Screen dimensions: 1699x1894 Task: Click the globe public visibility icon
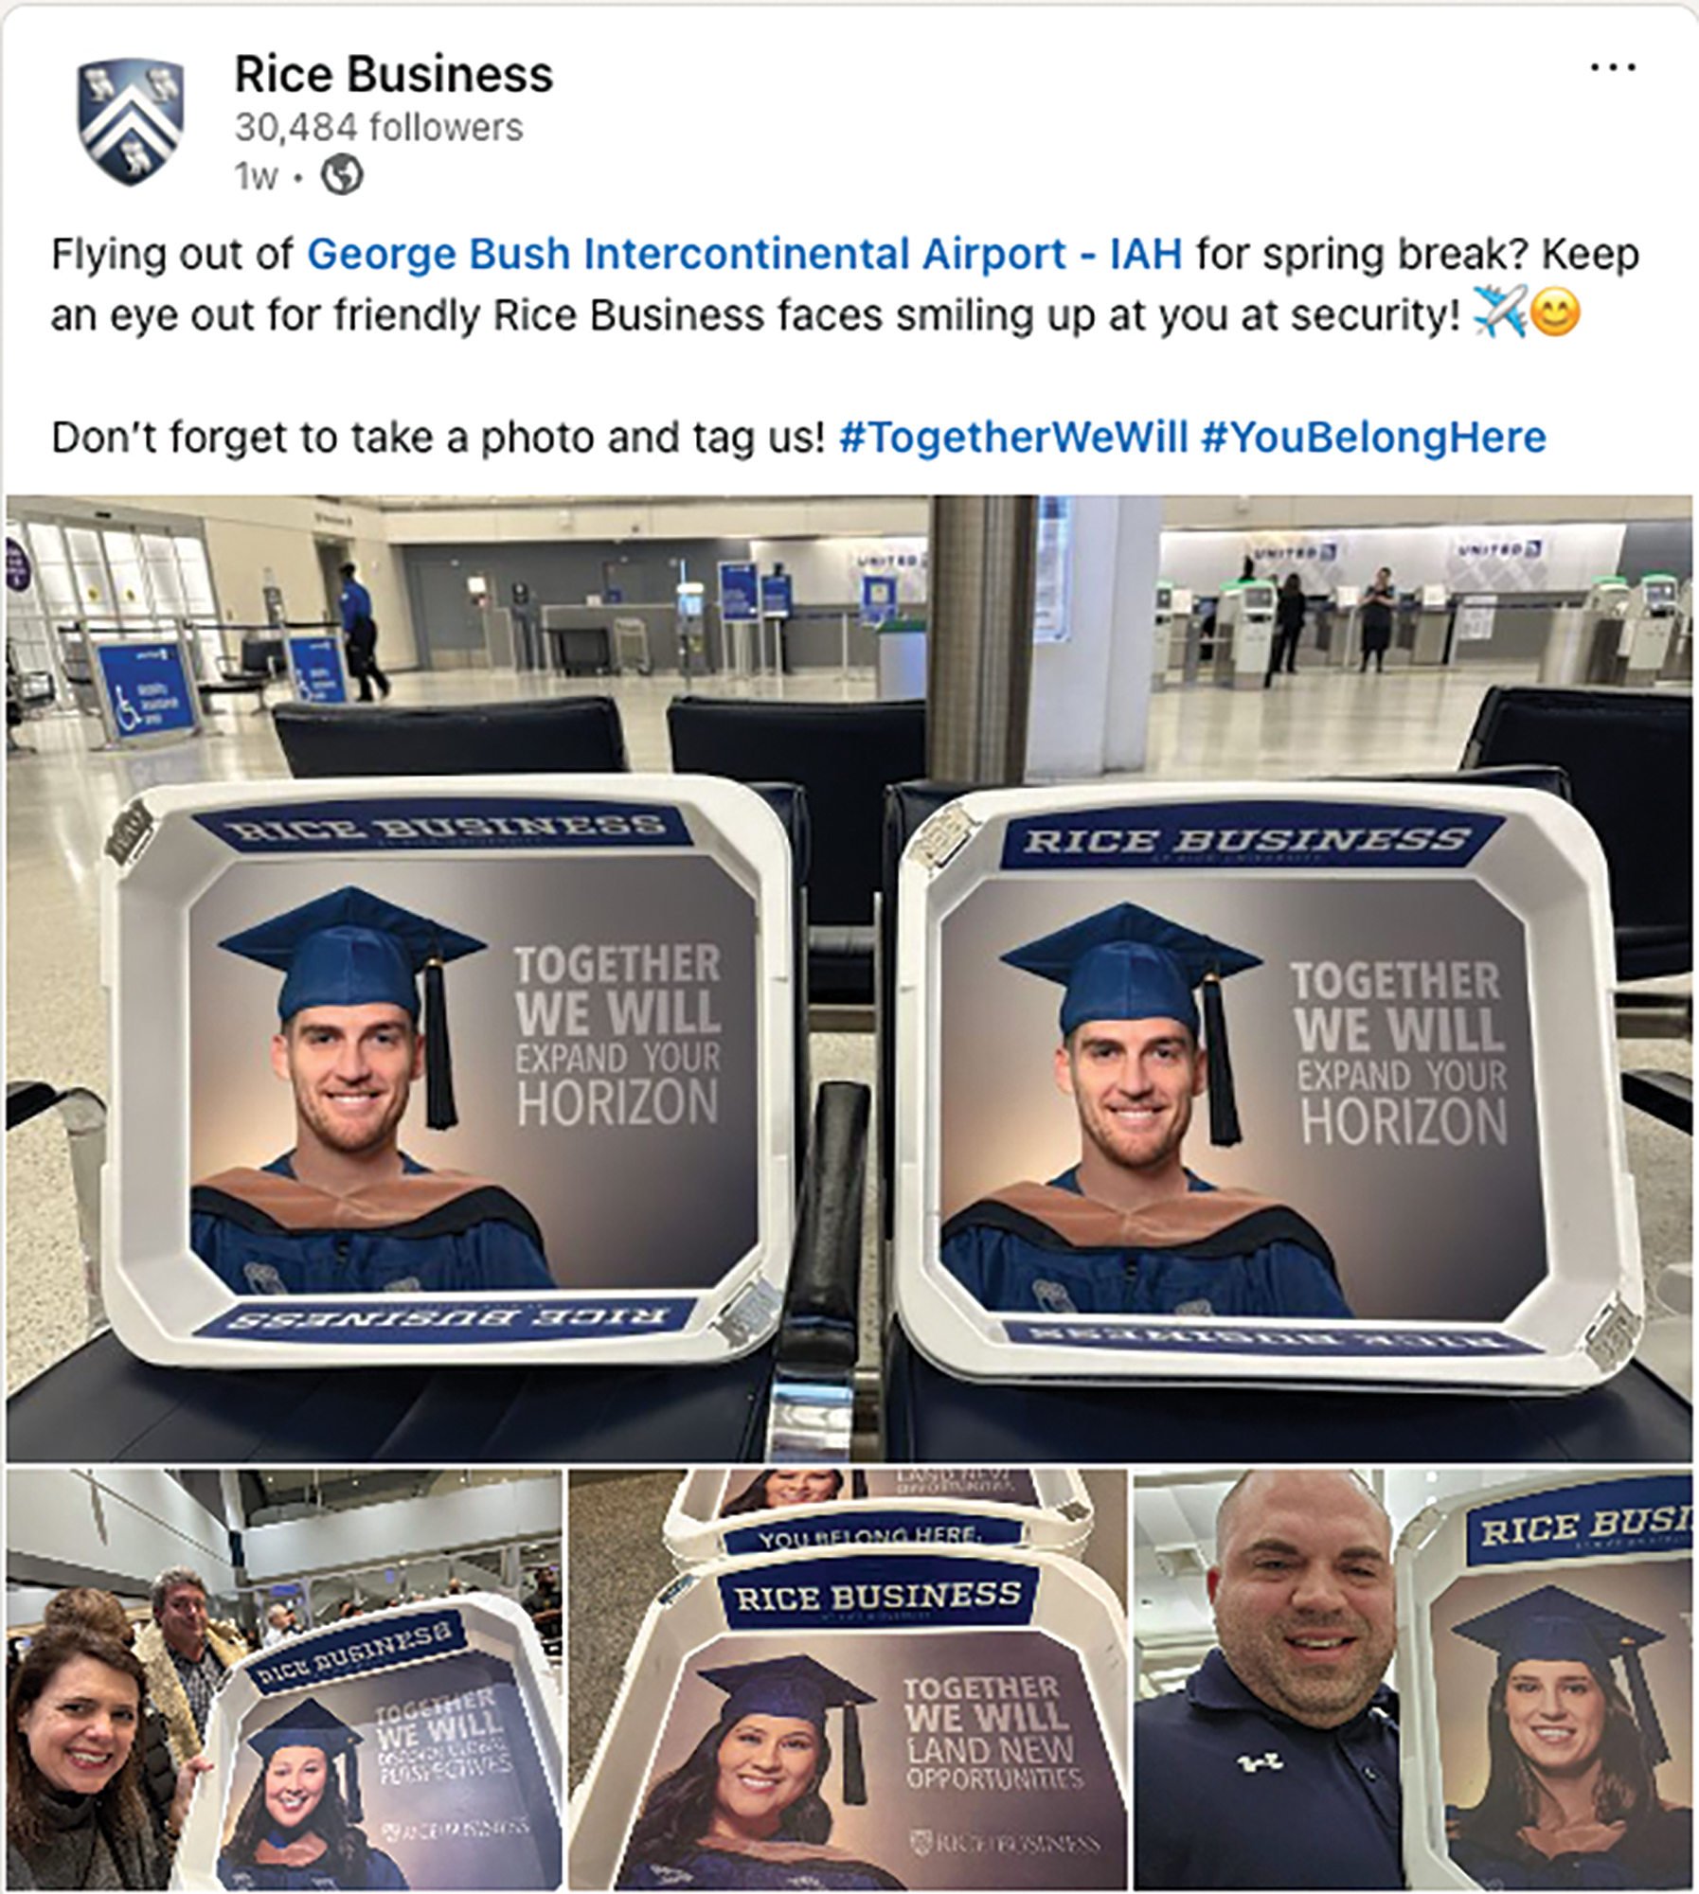(342, 176)
